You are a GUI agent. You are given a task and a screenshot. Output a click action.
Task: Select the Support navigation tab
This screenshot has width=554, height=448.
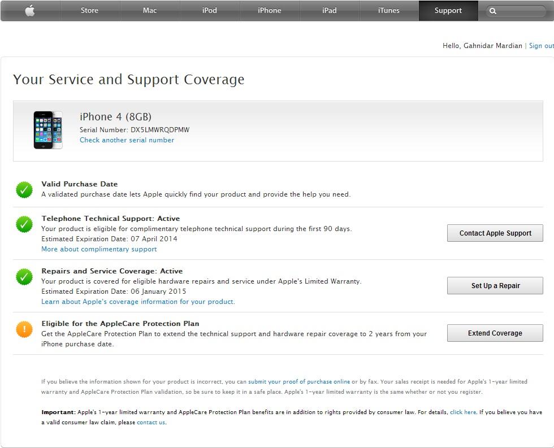click(448, 11)
